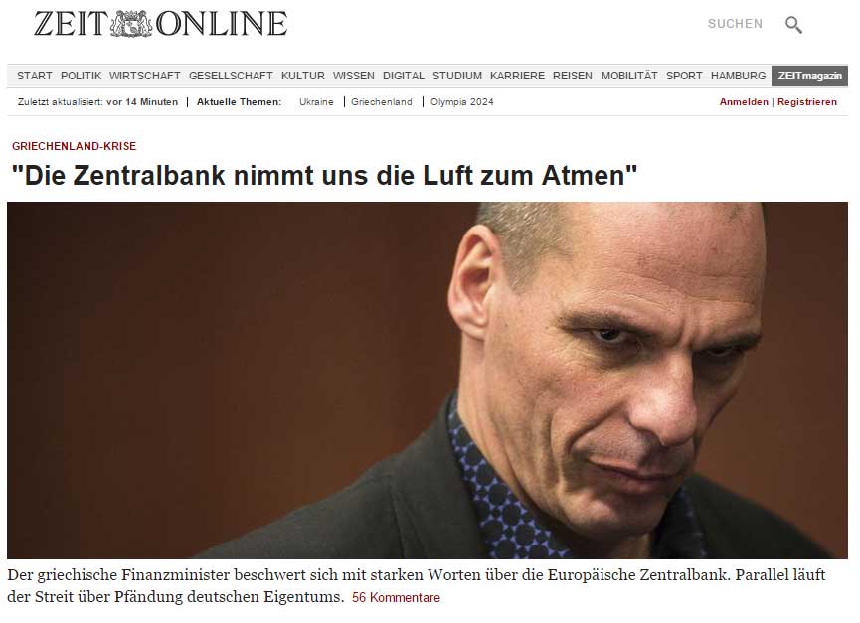The width and height of the screenshot is (860, 623).
Task: Open the POLITIK section
Action: 82,76
